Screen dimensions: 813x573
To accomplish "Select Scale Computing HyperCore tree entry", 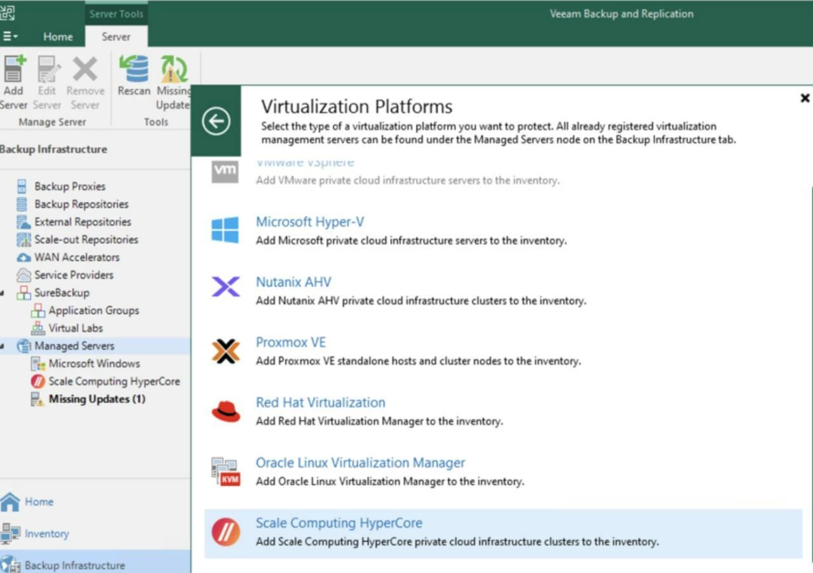I will [114, 382].
